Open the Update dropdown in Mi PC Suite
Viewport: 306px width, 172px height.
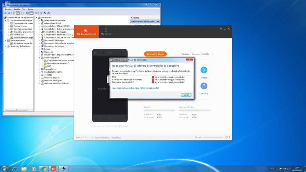tap(207, 54)
